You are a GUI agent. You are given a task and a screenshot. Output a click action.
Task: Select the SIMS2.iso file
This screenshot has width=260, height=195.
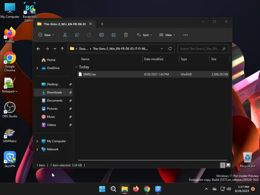click(x=153, y=74)
